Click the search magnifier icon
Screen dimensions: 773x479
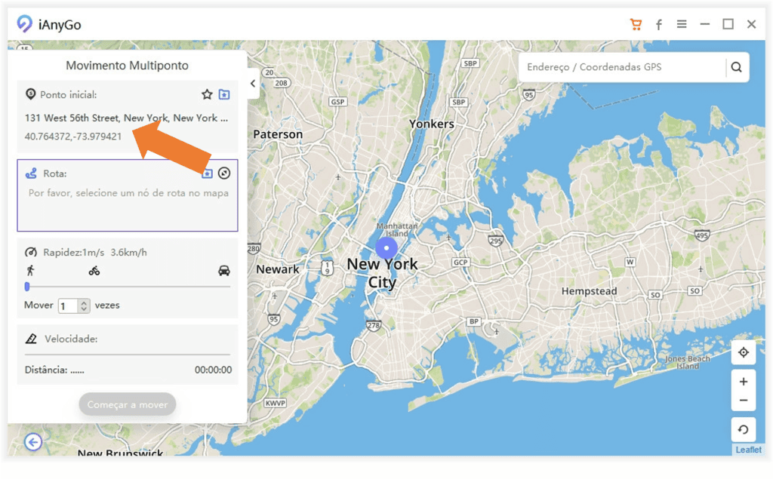coord(737,67)
